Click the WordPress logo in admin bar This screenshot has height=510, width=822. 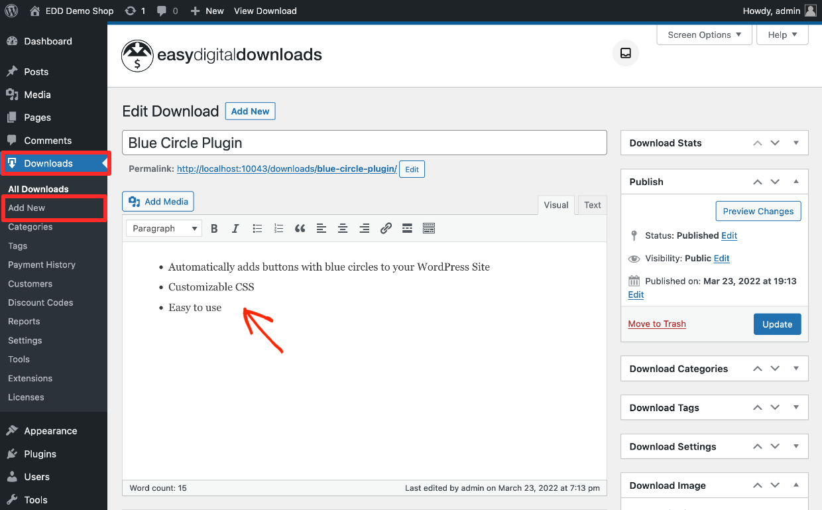(11, 11)
